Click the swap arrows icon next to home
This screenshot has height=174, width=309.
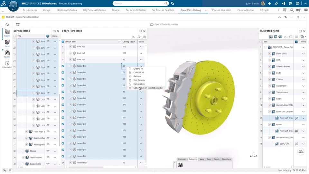tap(17, 24)
